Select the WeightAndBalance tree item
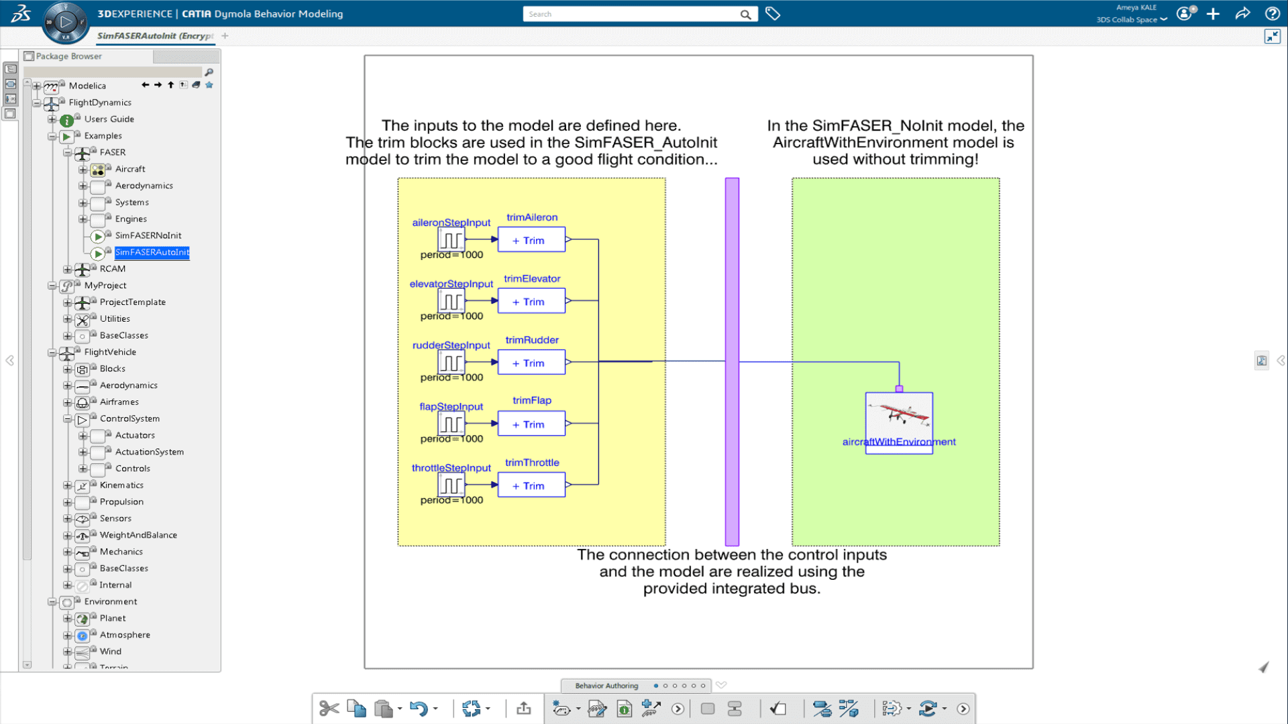The width and height of the screenshot is (1288, 724). (x=139, y=535)
